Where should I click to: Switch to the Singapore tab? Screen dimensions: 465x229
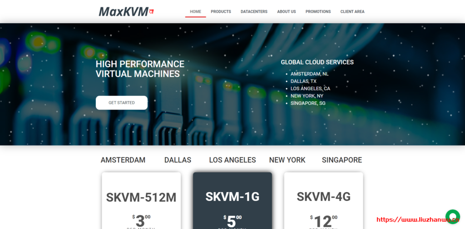[342, 160]
